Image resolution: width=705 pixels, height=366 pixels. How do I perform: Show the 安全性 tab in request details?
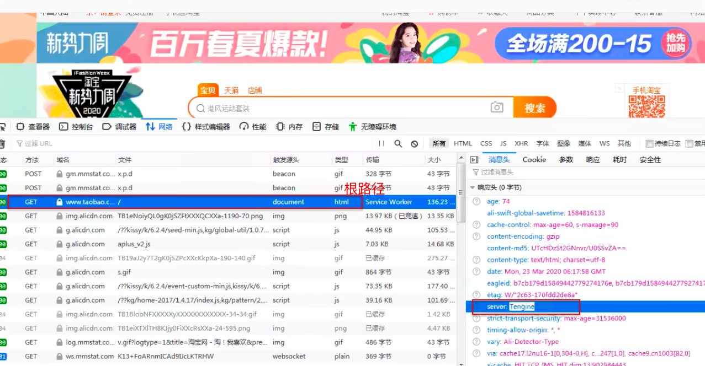click(x=650, y=160)
